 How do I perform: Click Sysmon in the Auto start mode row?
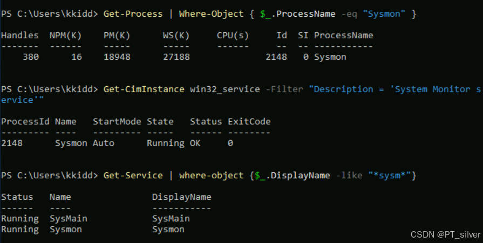71,143
